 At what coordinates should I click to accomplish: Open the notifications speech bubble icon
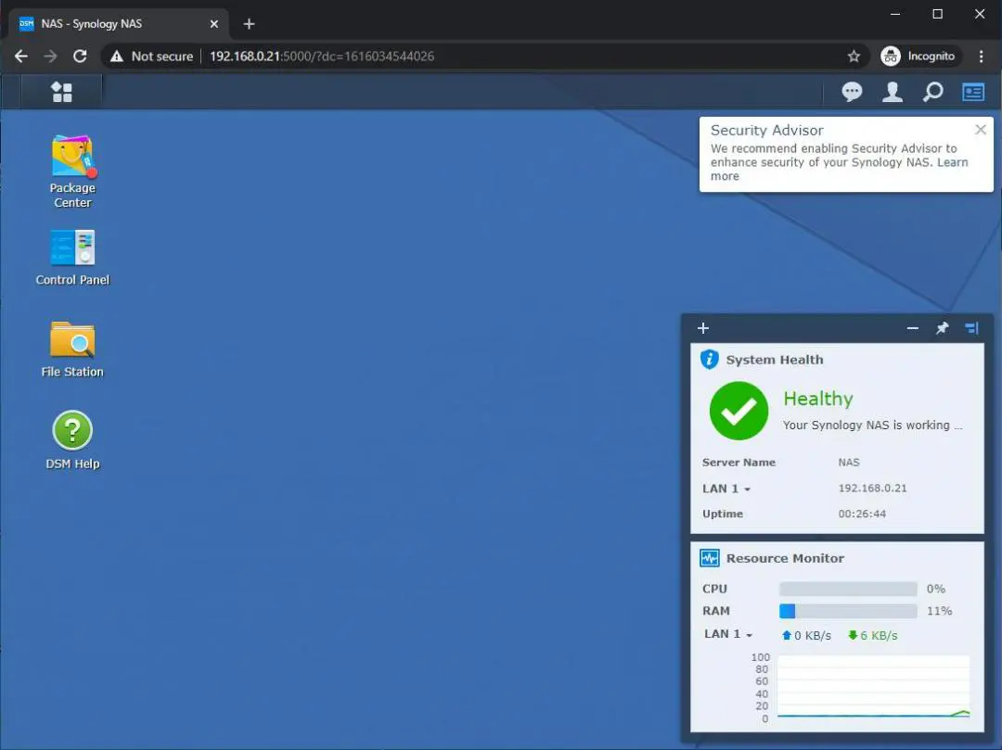coord(852,92)
